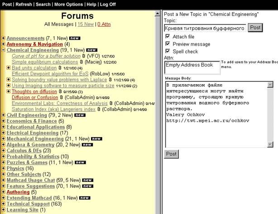Expand the Civil Engineering forum
Screen dimensions: 278x214
tap(3, 115)
